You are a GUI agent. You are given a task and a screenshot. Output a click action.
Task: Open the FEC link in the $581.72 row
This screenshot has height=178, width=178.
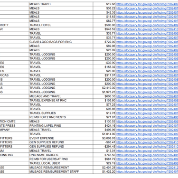click(x=147, y=159)
